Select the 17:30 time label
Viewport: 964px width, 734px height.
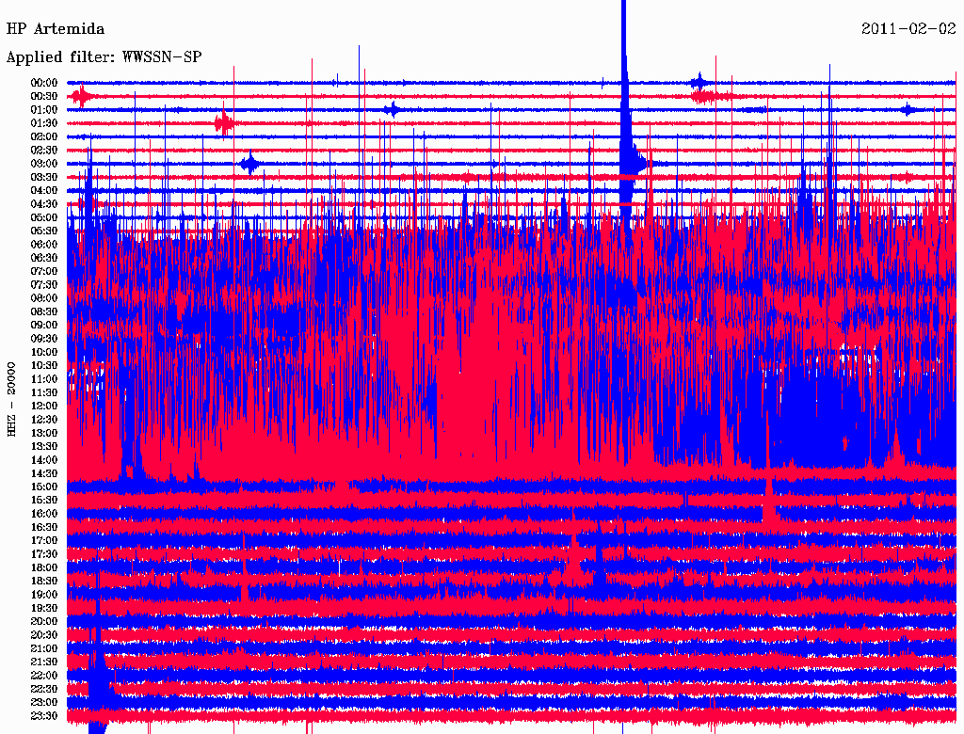(x=44, y=554)
